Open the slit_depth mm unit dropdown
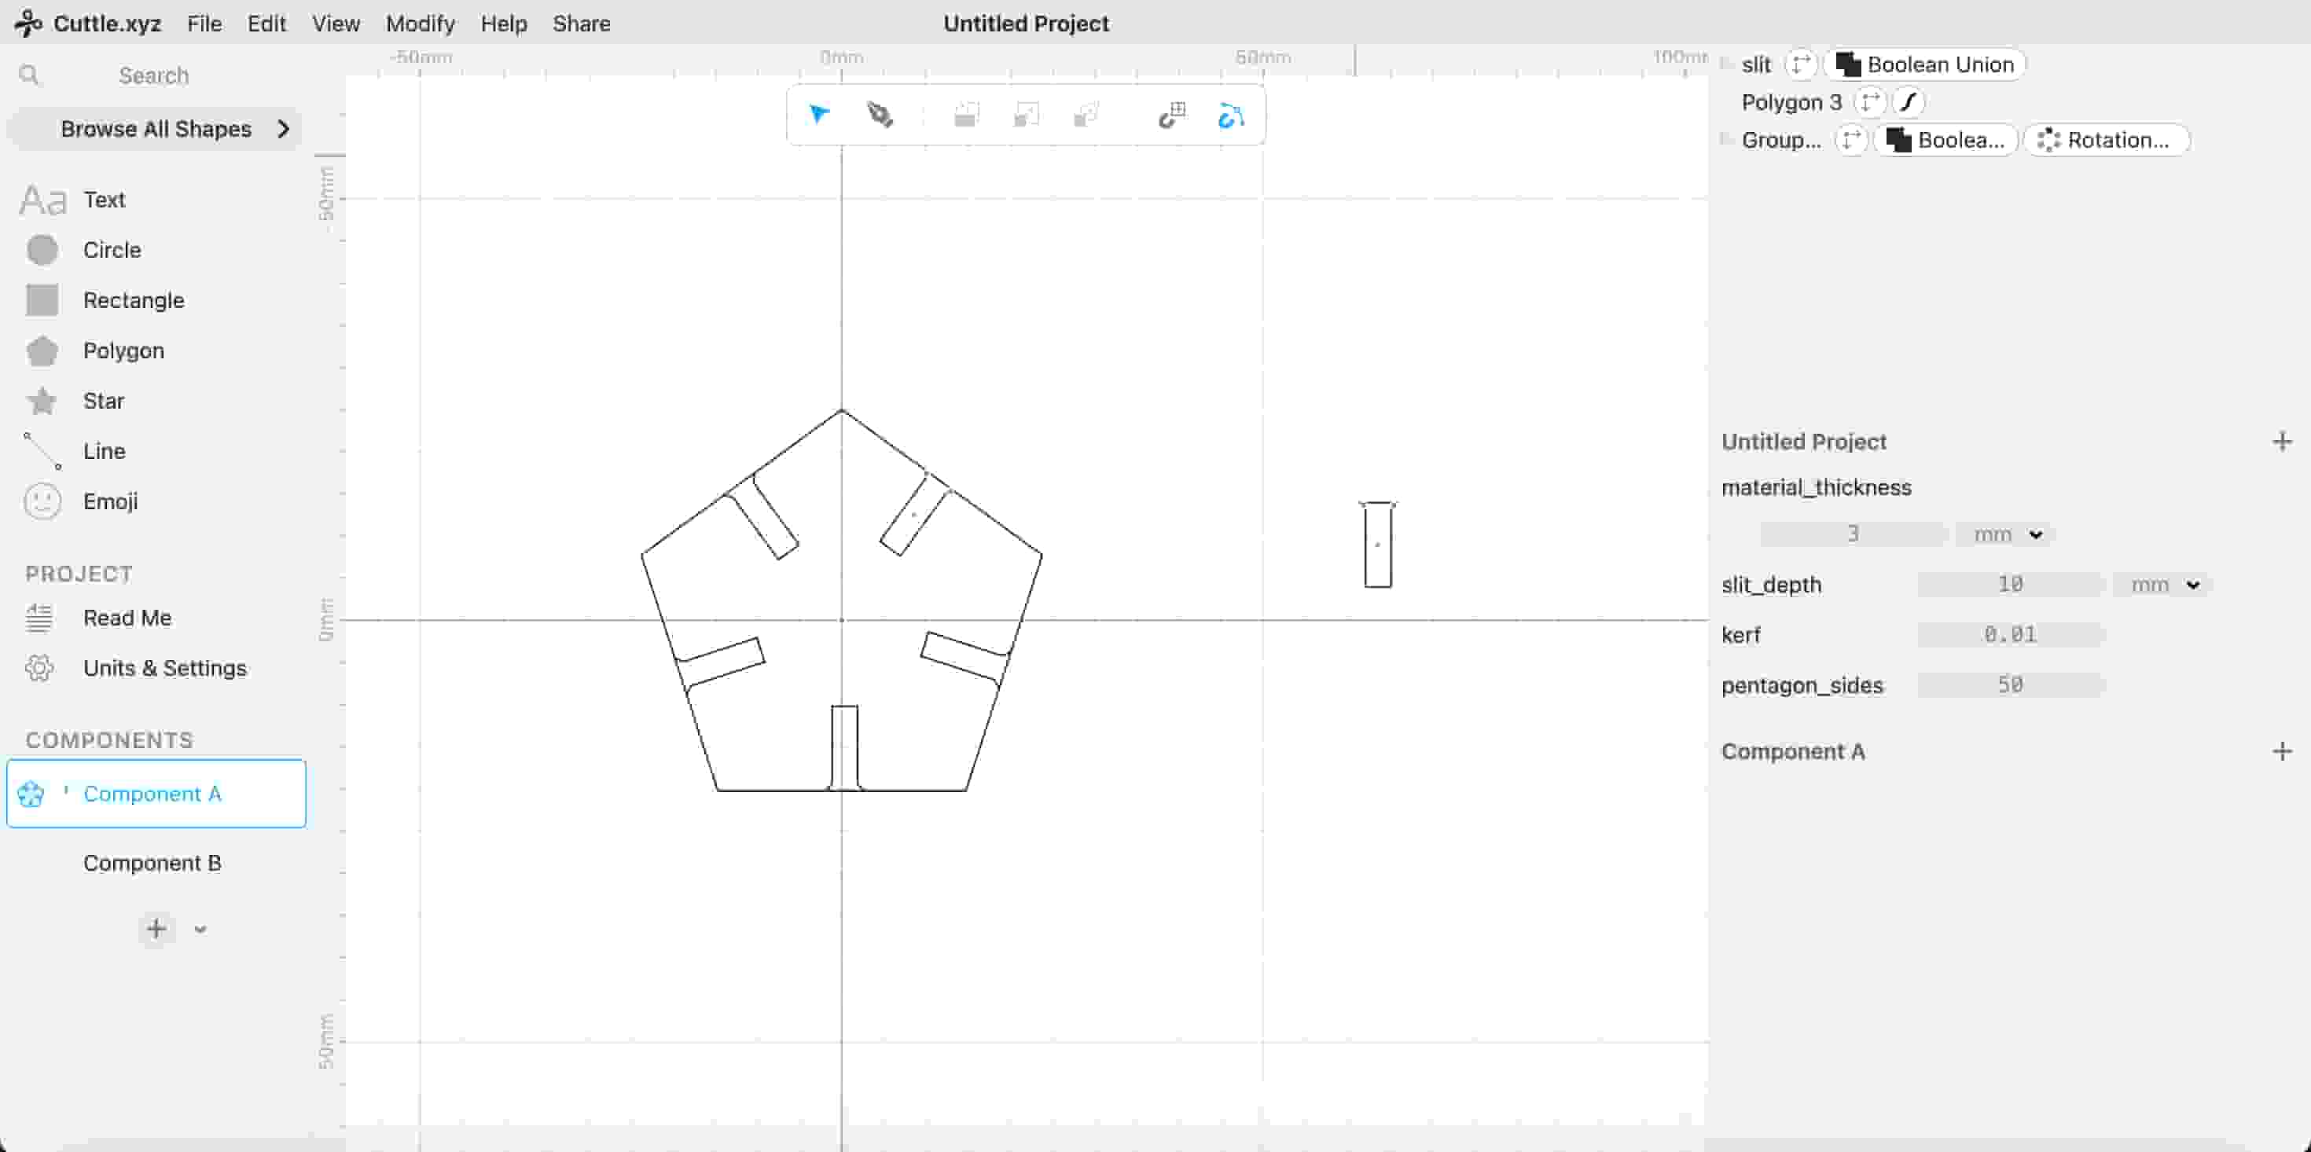 pos(2164,585)
